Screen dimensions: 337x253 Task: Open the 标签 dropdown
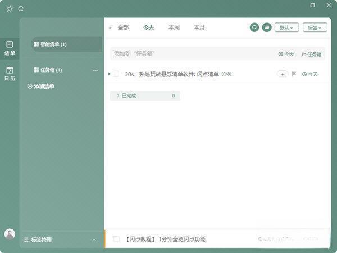pos(315,28)
